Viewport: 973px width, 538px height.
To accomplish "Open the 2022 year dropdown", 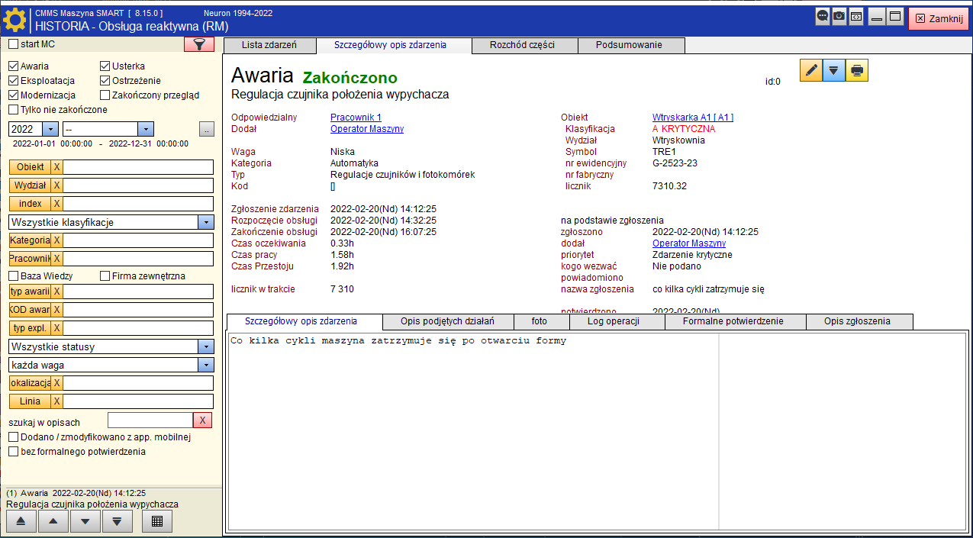I will [x=50, y=129].
